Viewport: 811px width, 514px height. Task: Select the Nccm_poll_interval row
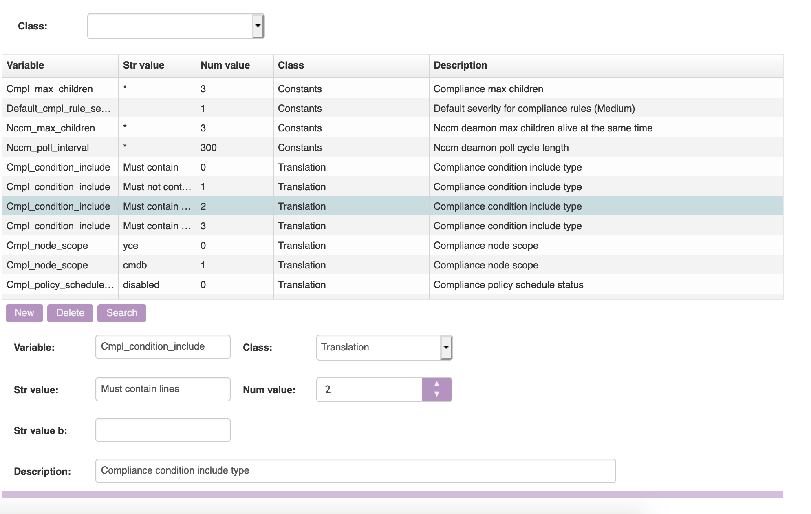click(x=48, y=148)
